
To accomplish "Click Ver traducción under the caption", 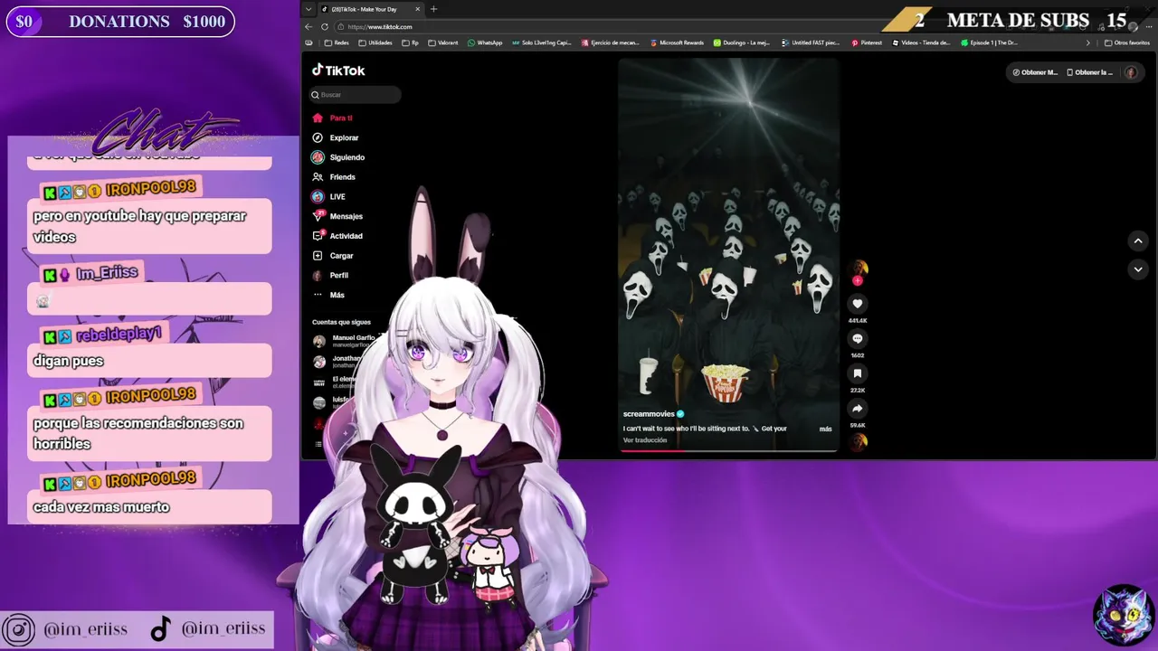I will 645,440.
